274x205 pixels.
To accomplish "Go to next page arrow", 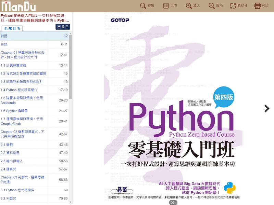I will pyautogui.click(x=267, y=109).
